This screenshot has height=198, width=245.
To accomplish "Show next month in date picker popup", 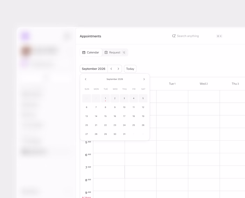I will 144,79.
